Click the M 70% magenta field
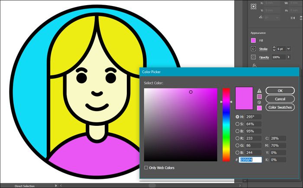 point(278,145)
